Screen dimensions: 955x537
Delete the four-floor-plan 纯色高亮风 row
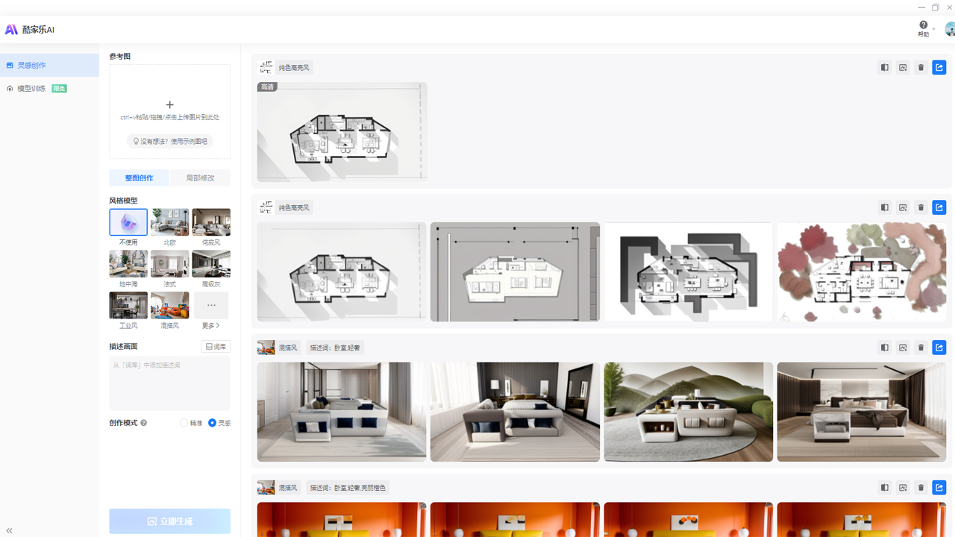click(x=921, y=208)
